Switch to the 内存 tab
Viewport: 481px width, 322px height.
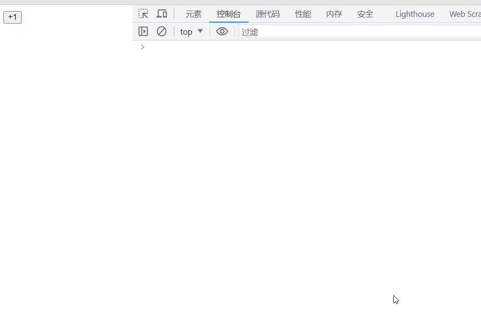(334, 14)
